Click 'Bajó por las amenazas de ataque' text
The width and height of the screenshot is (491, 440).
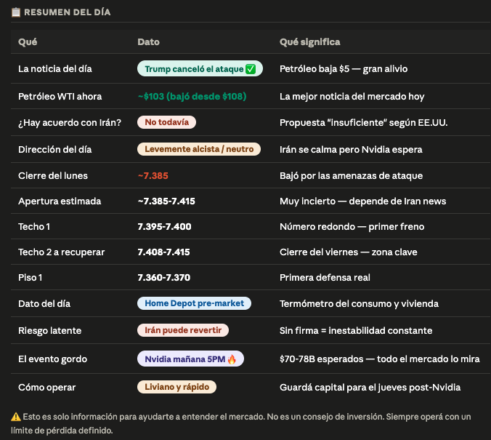coord(351,175)
